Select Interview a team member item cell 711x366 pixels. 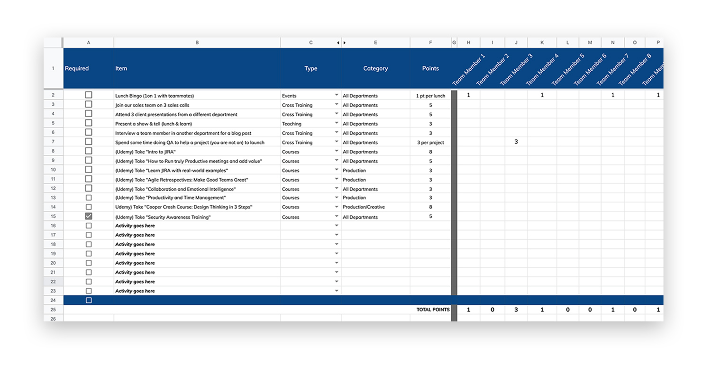click(197, 133)
